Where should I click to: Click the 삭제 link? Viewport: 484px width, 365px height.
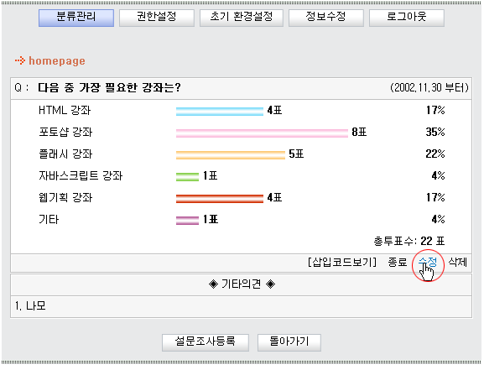click(x=457, y=262)
